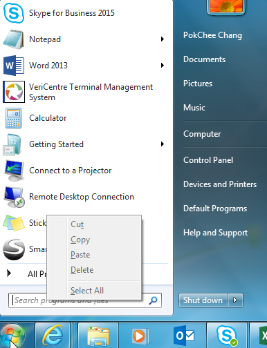Viewport: 267px width, 348px height.
Task: Click 'Skype for Business 2015' label
Action: 72,13
